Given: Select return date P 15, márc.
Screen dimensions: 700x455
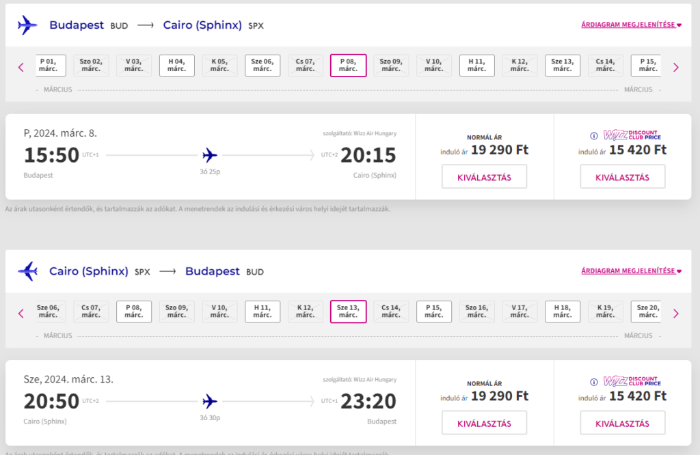Looking at the screenshot, I should pos(434,312).
